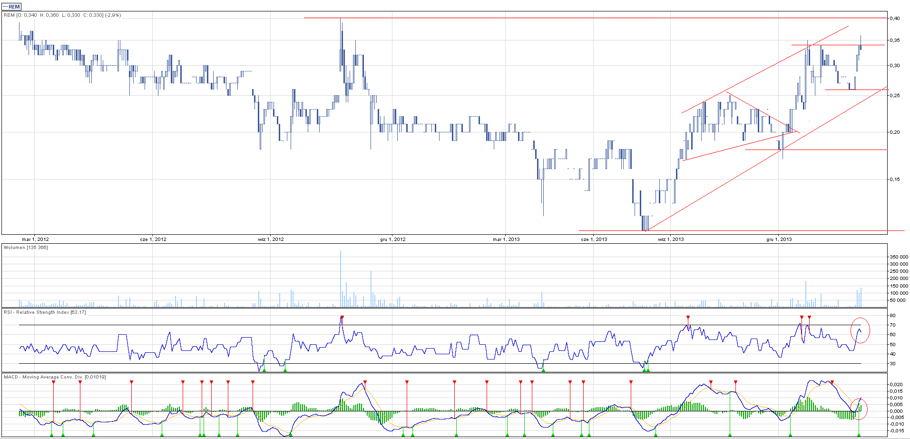Click rightmost green triangle in MACD panel
This screenshot has height=439, width=910.
click(859, 435)
